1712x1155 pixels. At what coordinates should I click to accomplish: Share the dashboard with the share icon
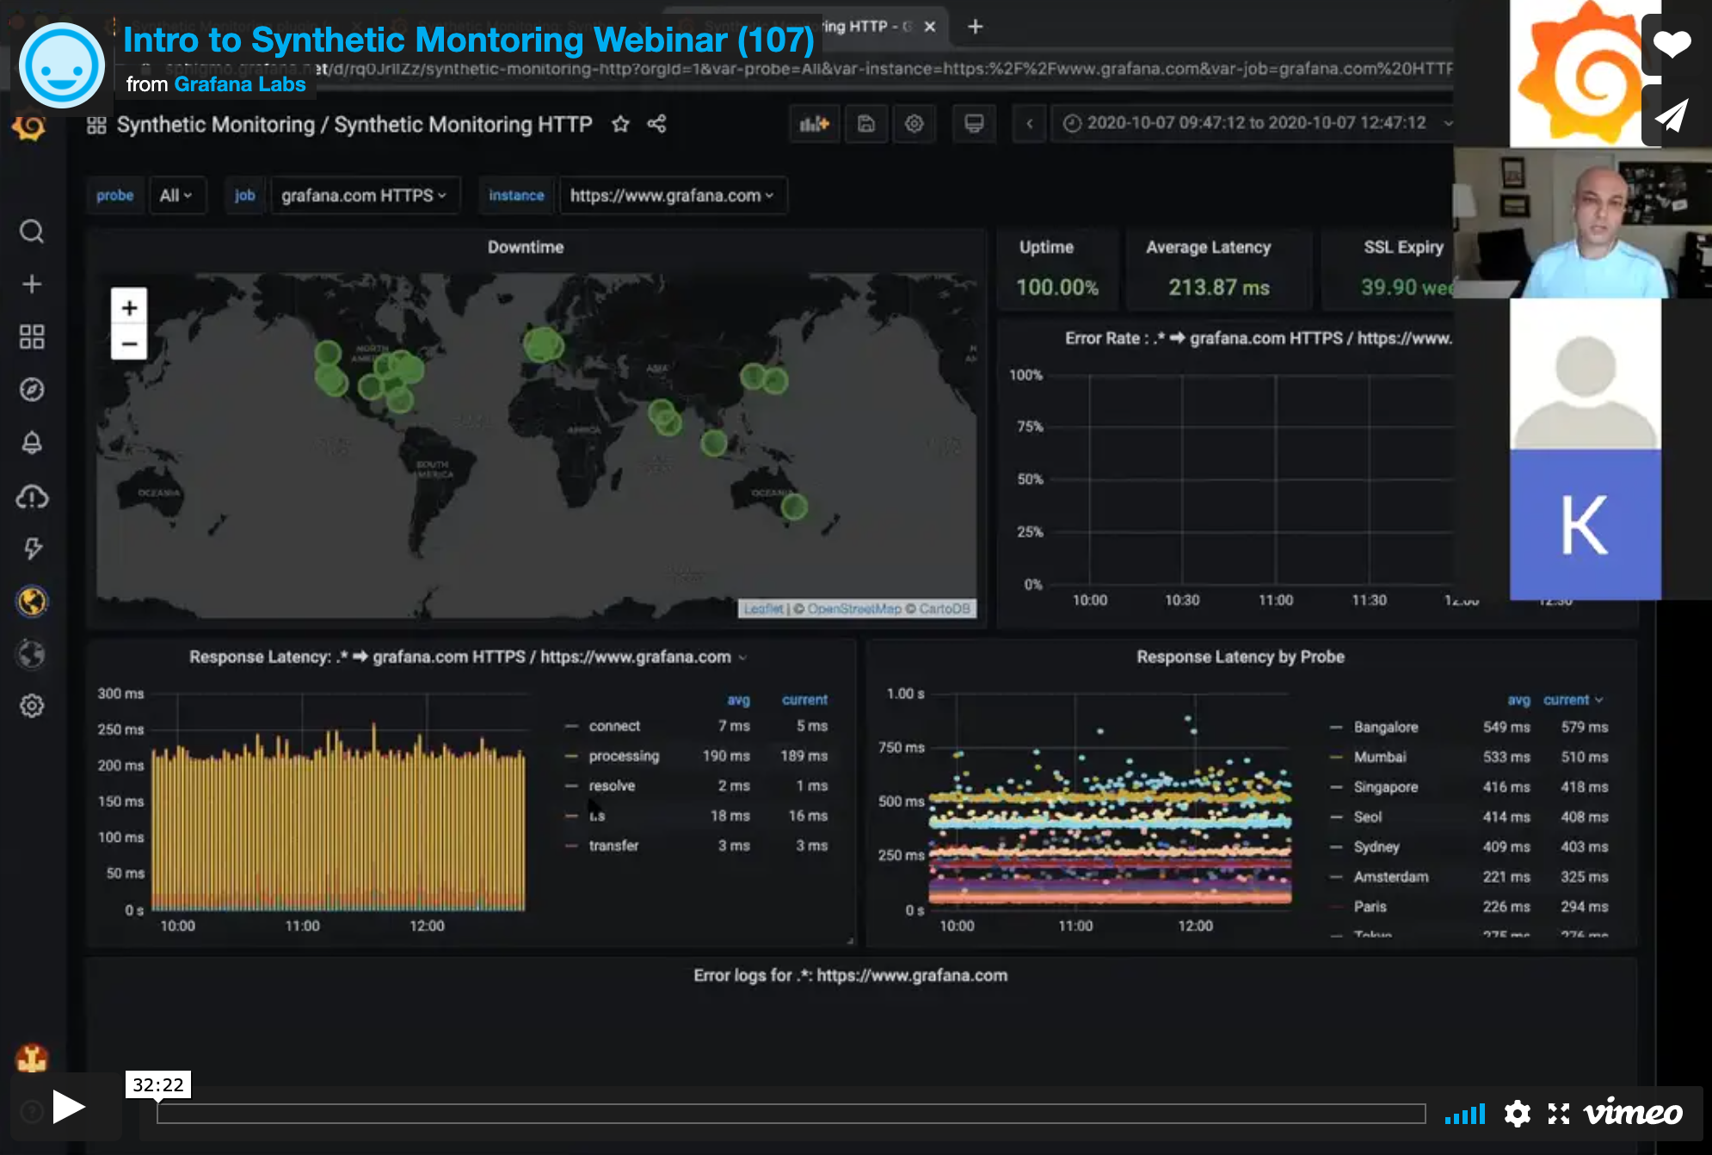pyautogui.click(x=656, y=124)
